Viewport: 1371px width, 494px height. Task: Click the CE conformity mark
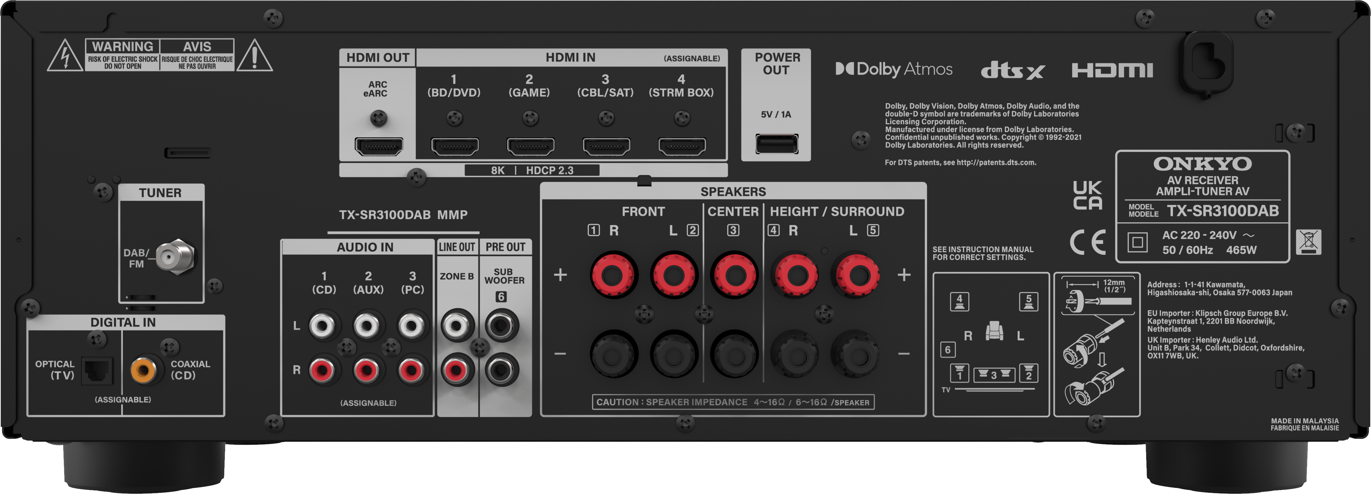click(1088, 243)
